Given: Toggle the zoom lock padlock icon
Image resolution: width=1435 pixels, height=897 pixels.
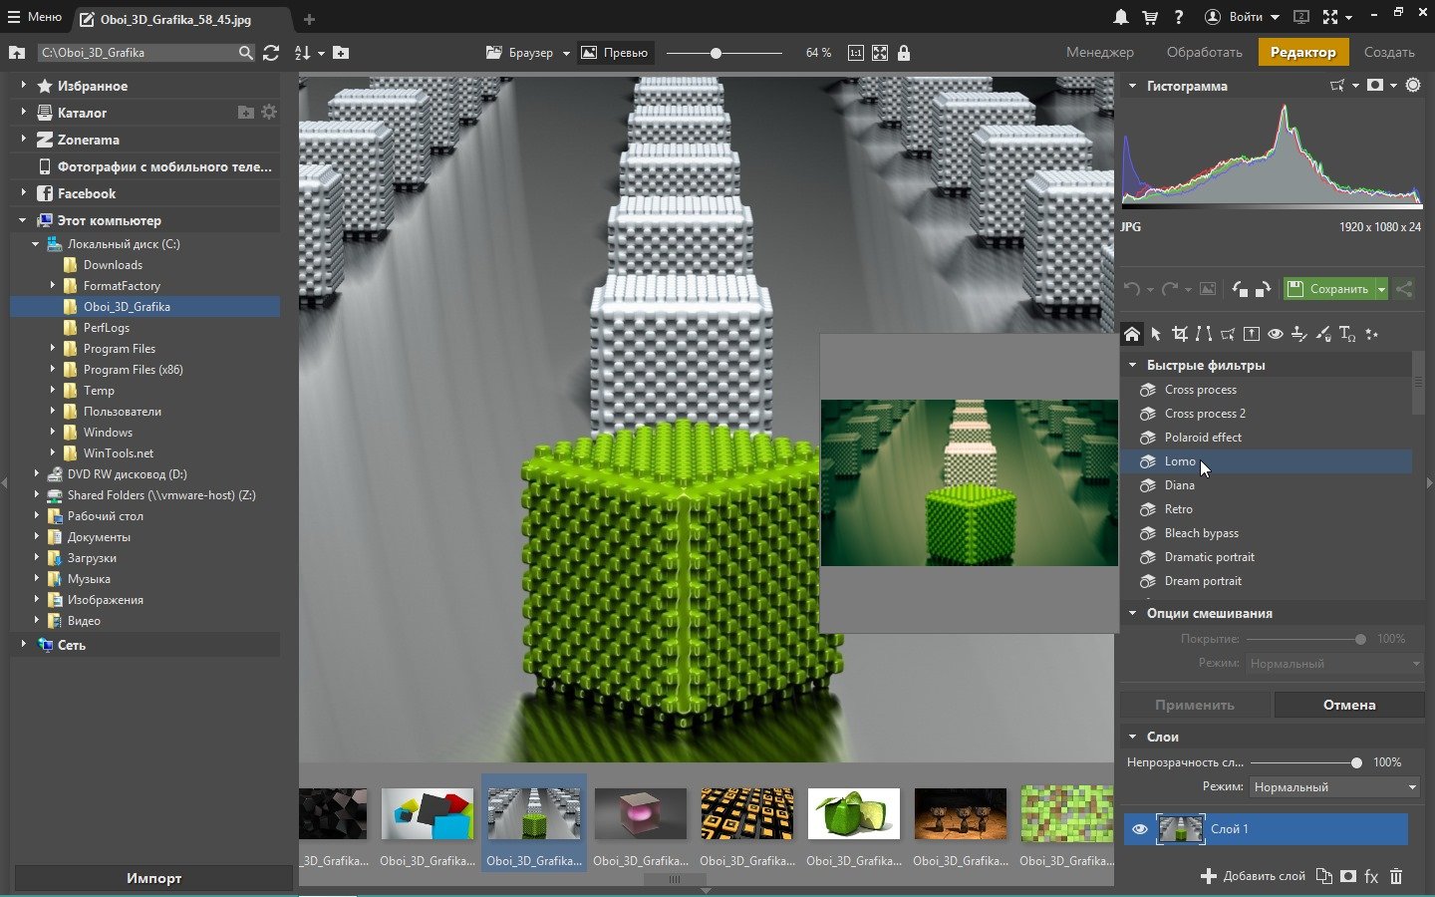Looking at the screenshot, I should [x=904, y=53].
